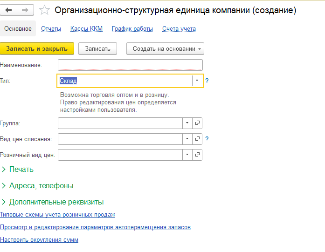Open help question mark next to Тип
325x252 pixels.
coord(207,81)
